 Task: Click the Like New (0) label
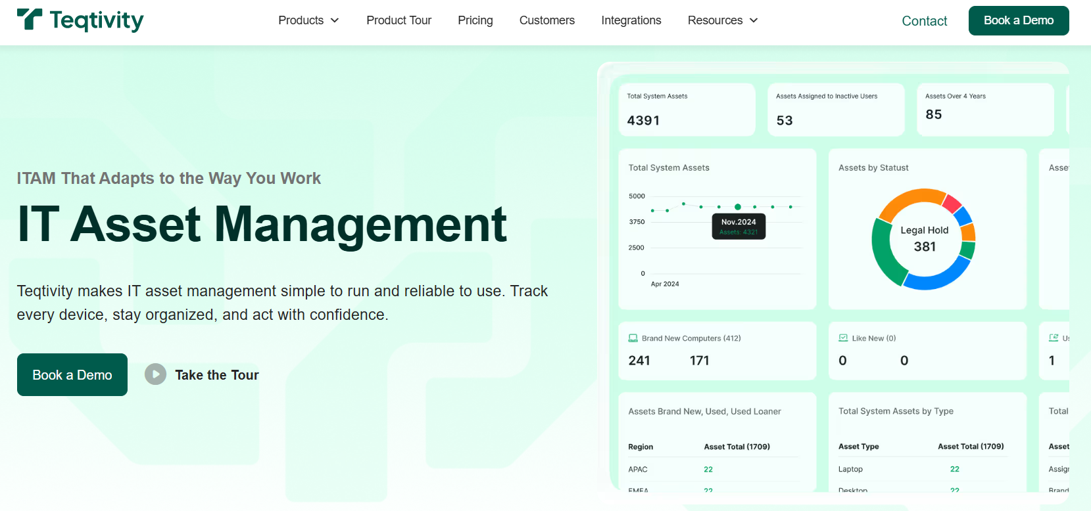874,338
